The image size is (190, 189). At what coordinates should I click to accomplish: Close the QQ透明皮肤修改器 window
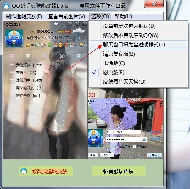pyautogui.click(x=154, y=4)
